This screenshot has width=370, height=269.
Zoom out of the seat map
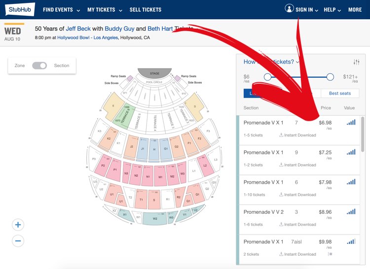pyautogui.click(x=18, y=241)
